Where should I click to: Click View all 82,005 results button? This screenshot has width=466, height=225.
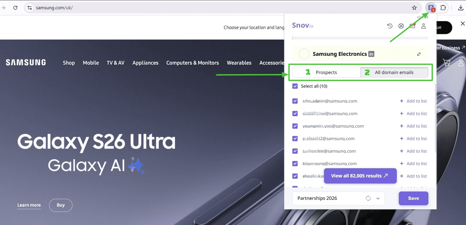pos(360,176)
